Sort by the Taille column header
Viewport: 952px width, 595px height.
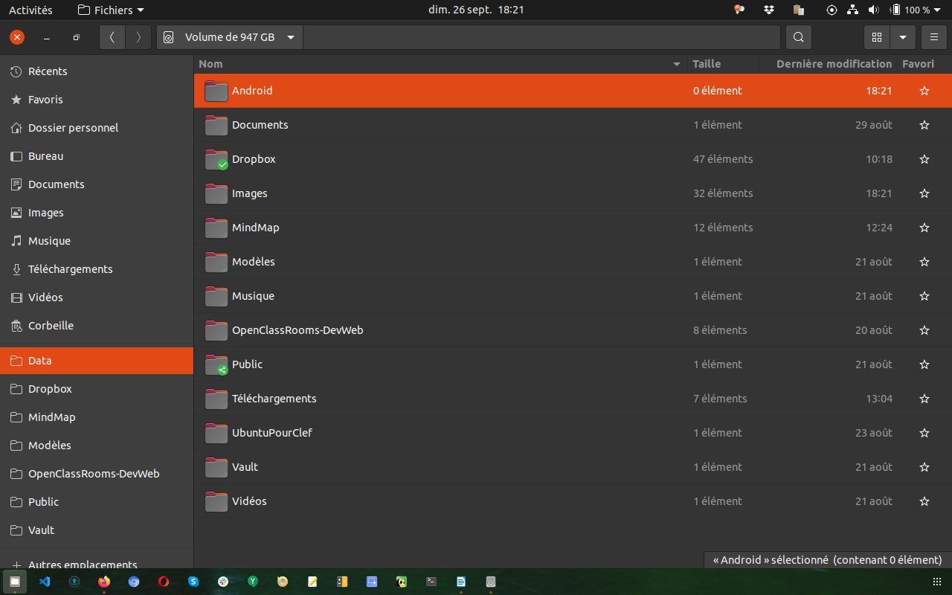[723, 64]
